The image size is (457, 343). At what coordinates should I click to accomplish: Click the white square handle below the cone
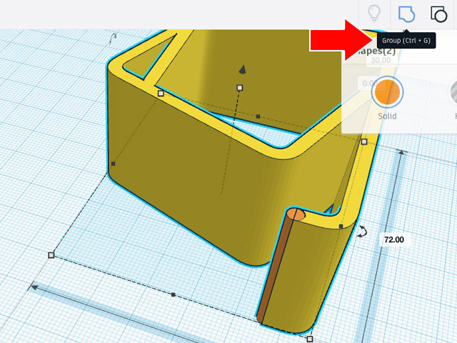click(240, 88)
